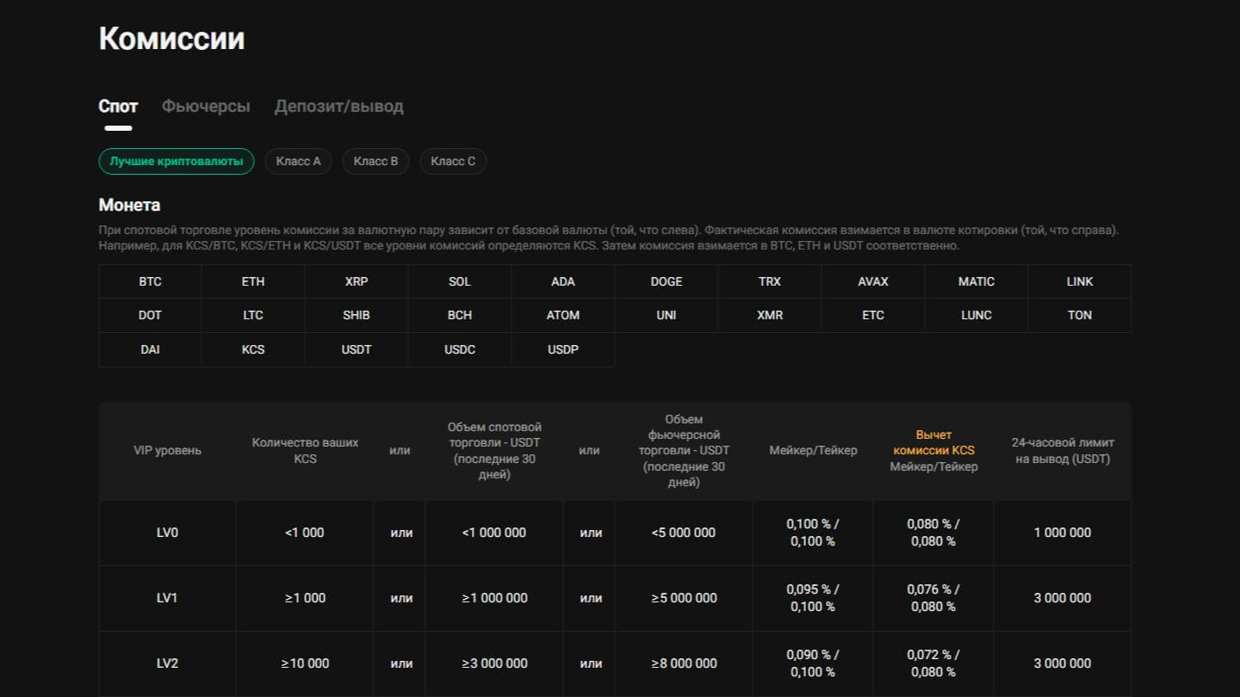Select SOL in the coin grid
1240x697 pixels.
pyautogui.click(x=460, y=281)
